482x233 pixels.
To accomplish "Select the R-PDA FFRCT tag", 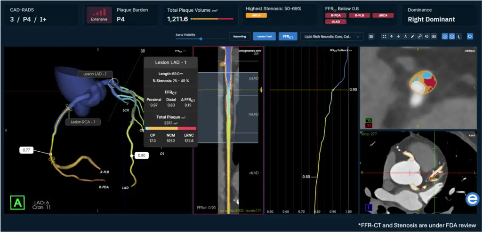I will coord(336,15).
